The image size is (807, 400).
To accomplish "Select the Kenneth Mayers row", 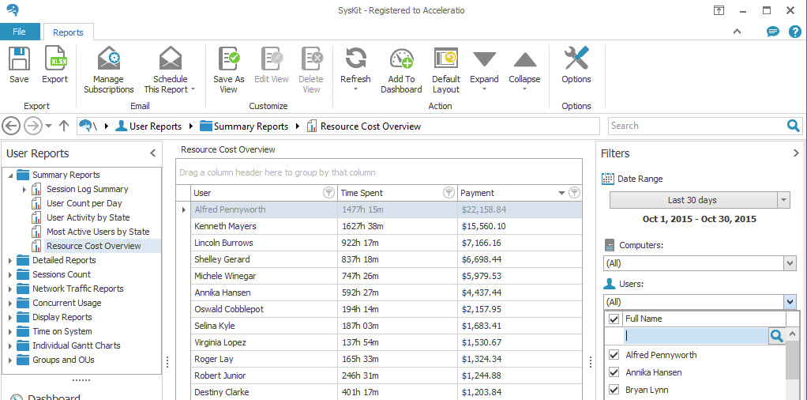I will pos(379,226).
